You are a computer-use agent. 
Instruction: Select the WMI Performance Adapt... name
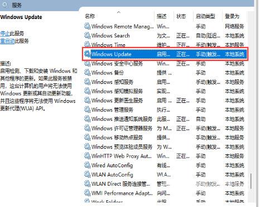pos(122,193)
